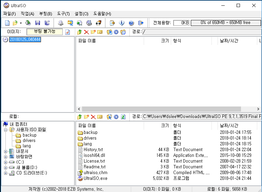Click the gear icon in the image toolbar
The height and width of the screenshot is (192, 262).
[116, 32]
